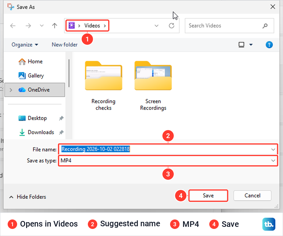Click the Videos library icon in address bar

pos(72,25)
